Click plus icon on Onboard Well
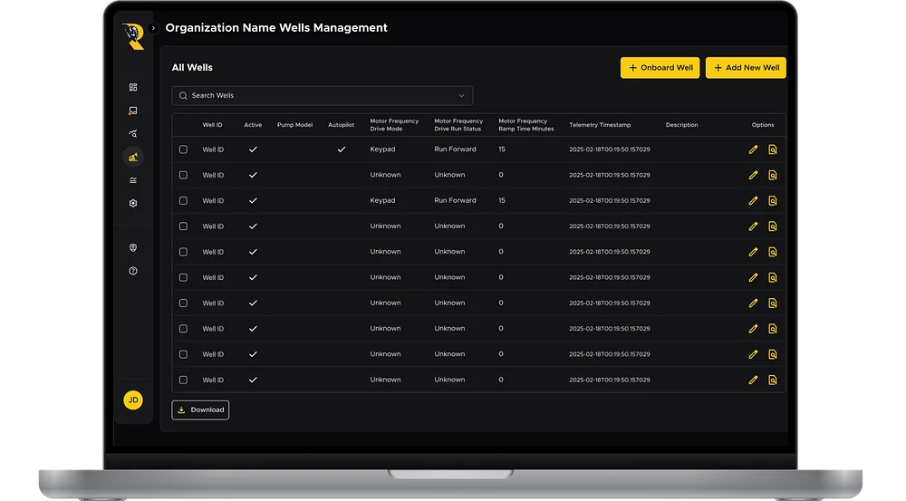906x501 pixels. 632,68
